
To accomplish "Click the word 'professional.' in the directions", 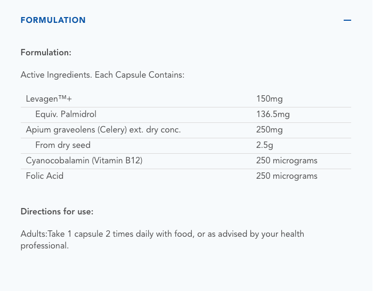I will [x=45, y=246].
